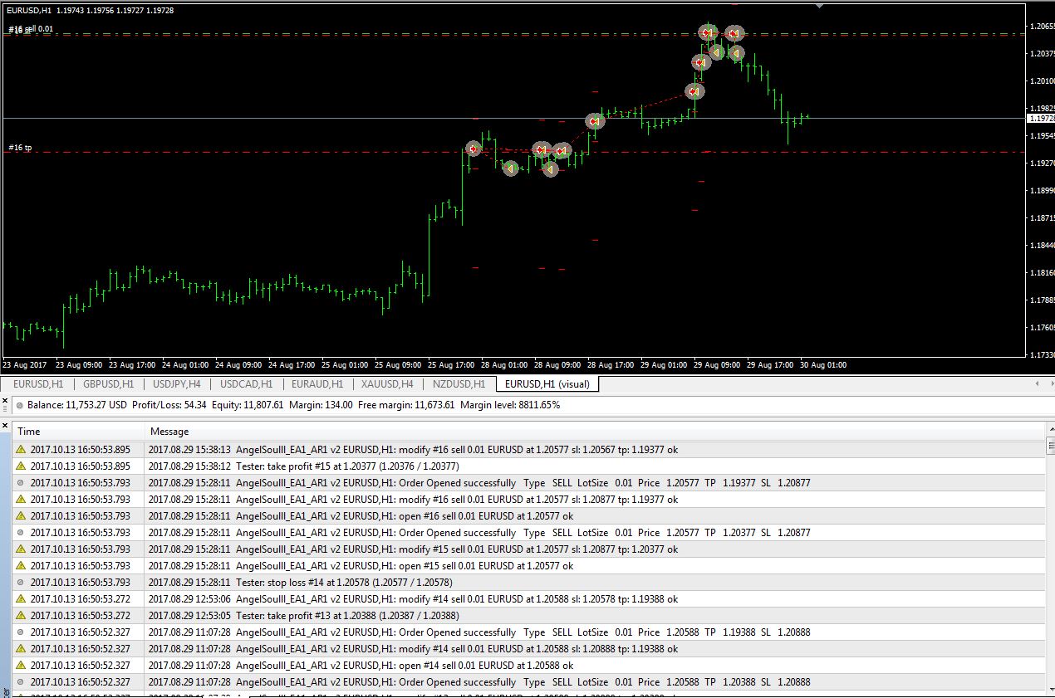Select the leftmost trade arrow marker on the chart

click(474, 149)
